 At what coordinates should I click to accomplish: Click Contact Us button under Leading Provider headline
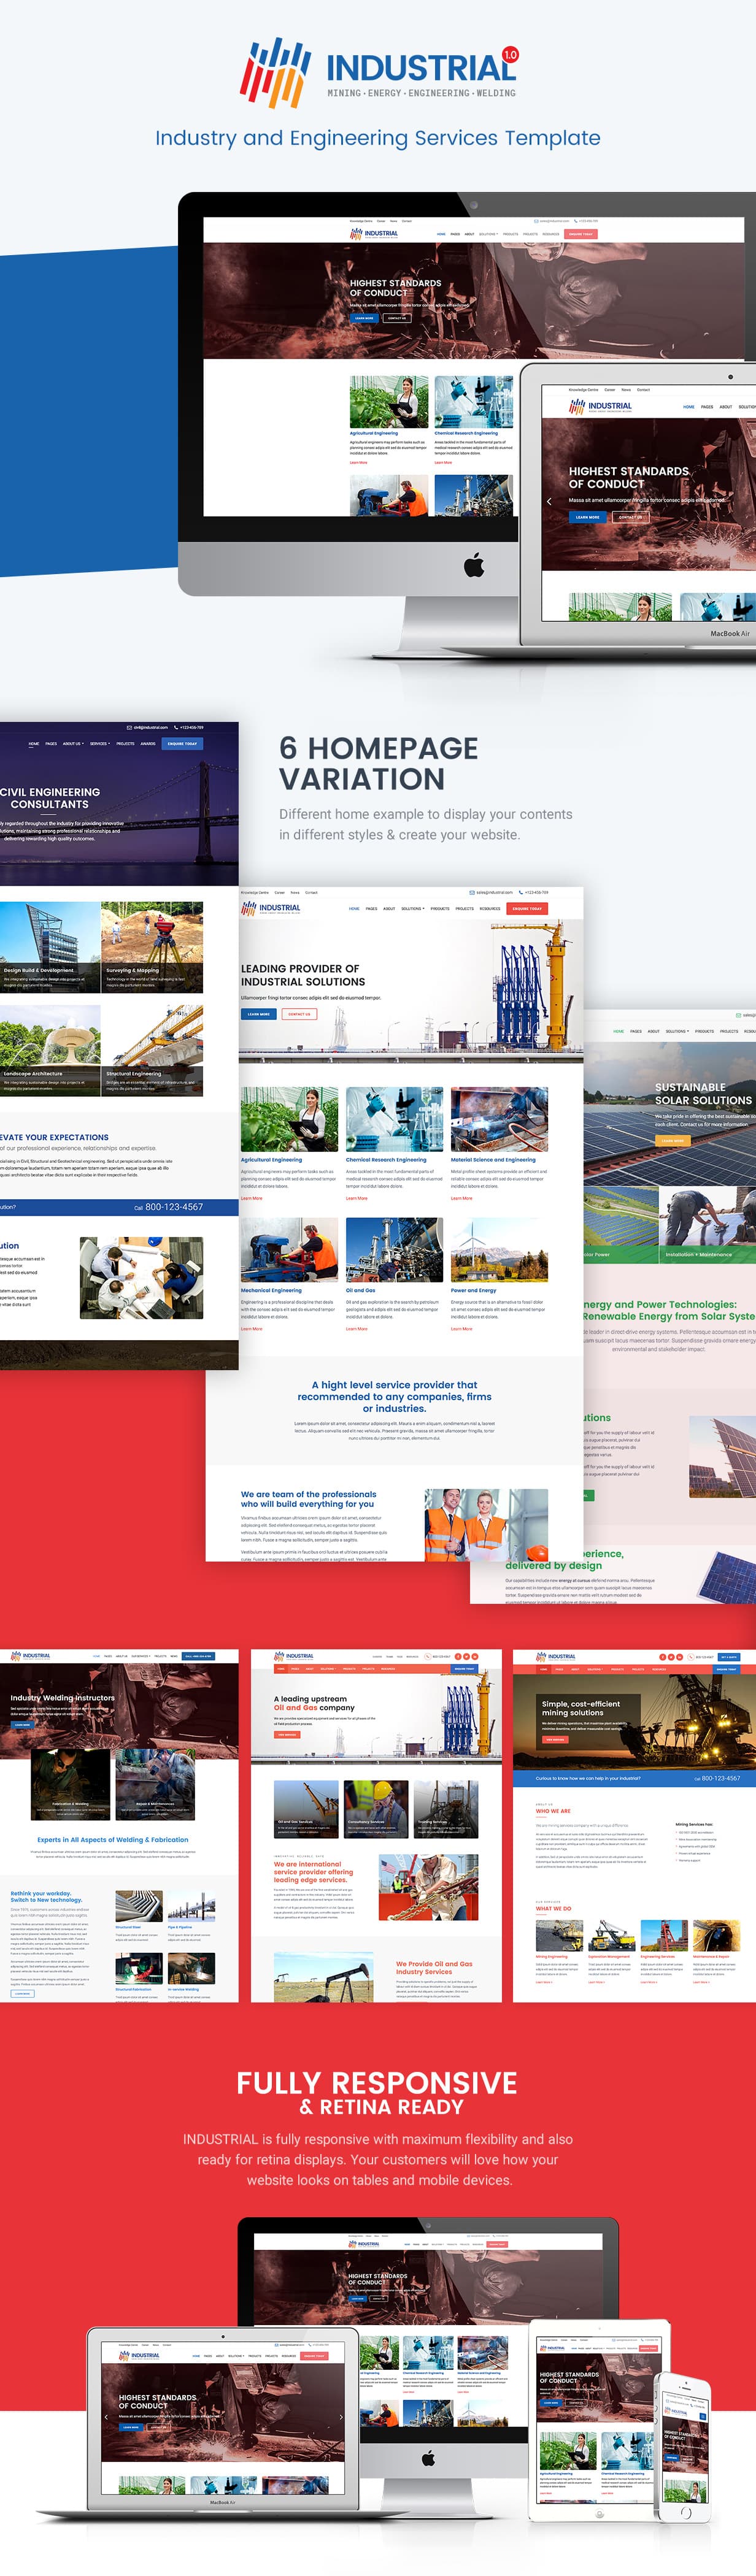click(x=299, y=1014)
